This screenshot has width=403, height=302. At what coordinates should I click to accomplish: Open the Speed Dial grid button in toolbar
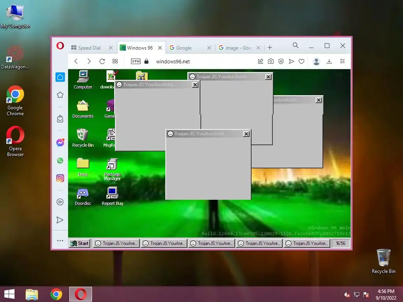click(115, 61)
